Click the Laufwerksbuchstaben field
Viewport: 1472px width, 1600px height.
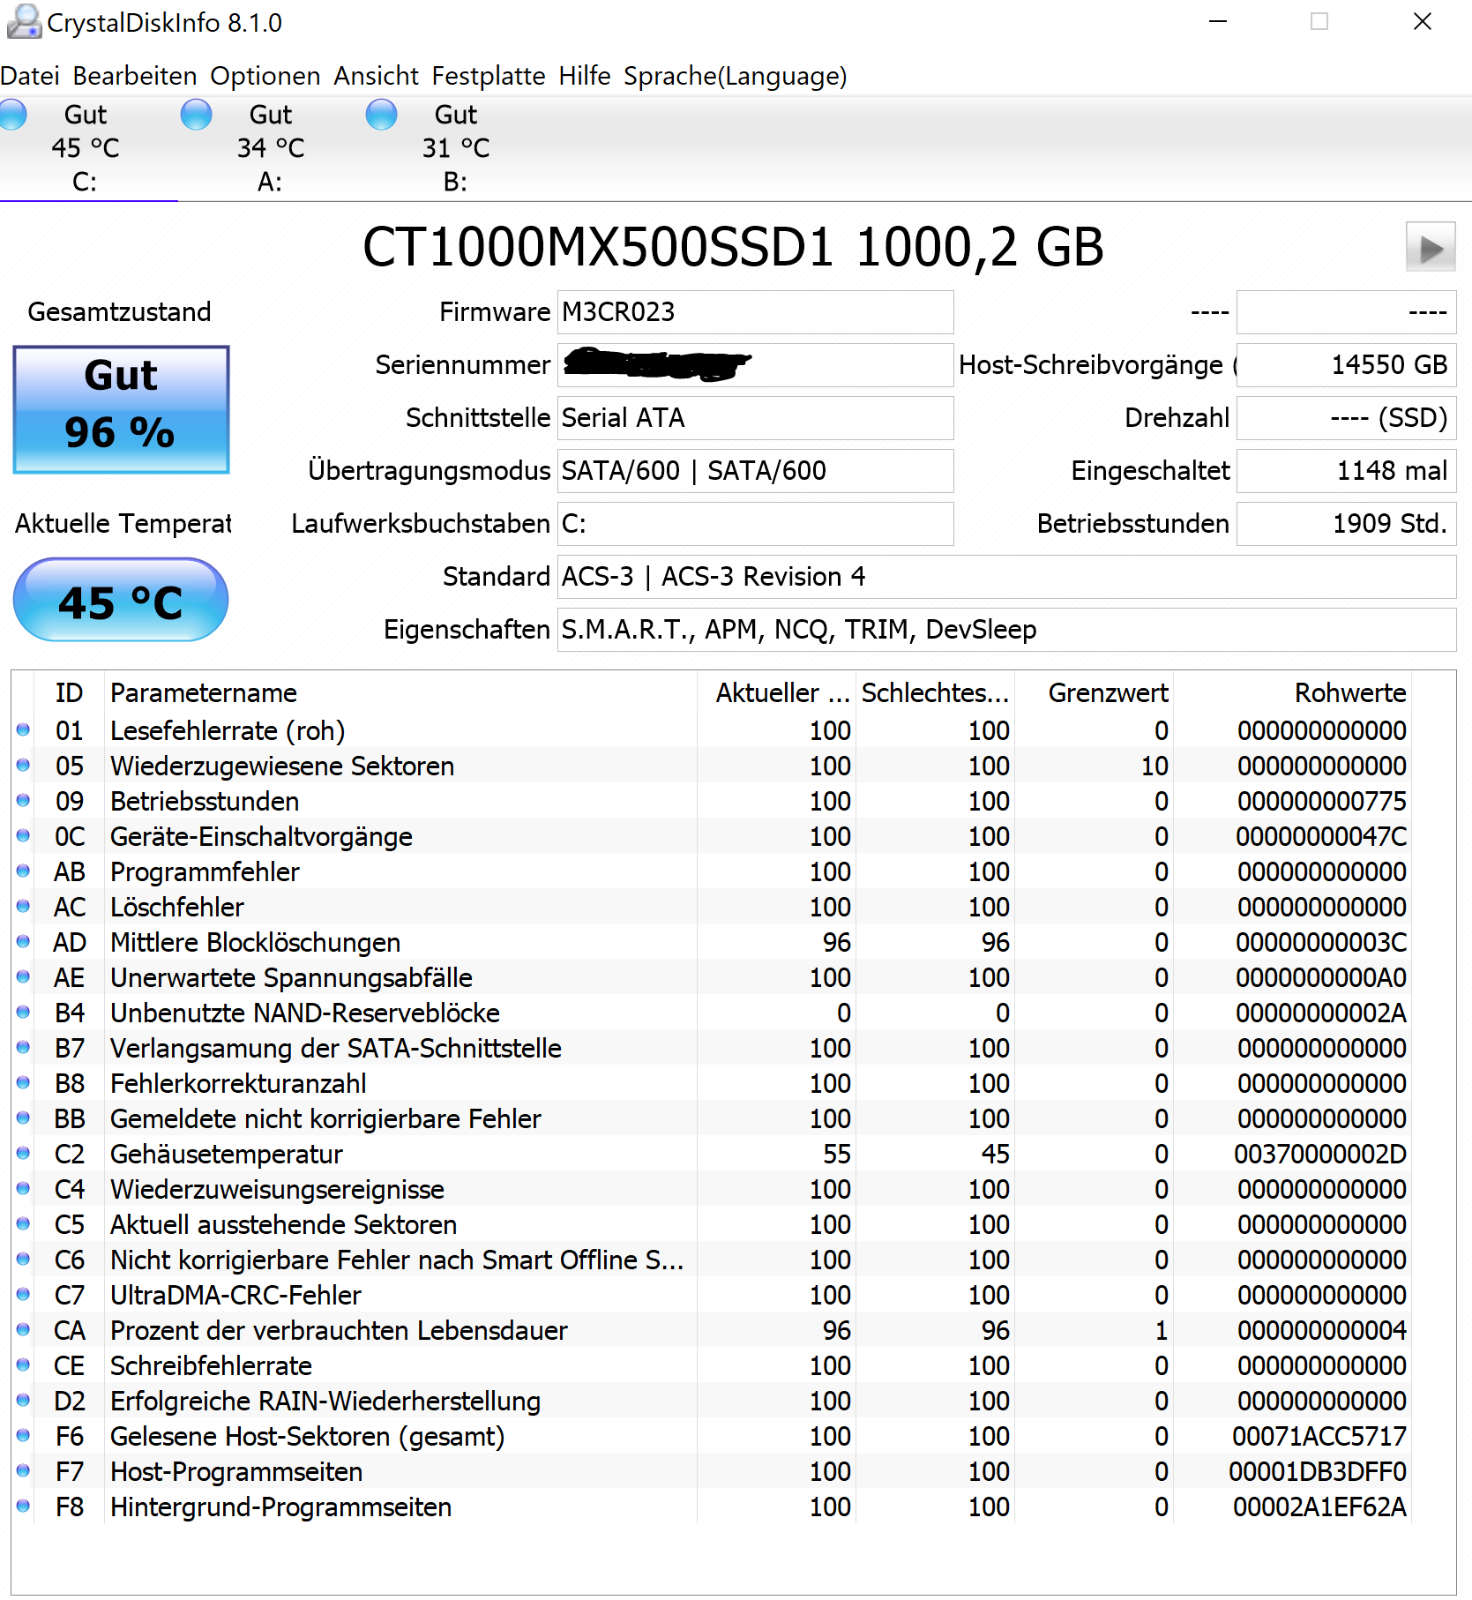pos(755,524)
